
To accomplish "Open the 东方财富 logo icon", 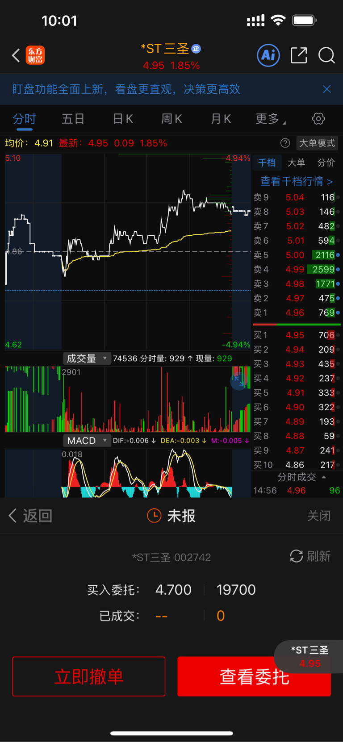I will pos(35,55).
